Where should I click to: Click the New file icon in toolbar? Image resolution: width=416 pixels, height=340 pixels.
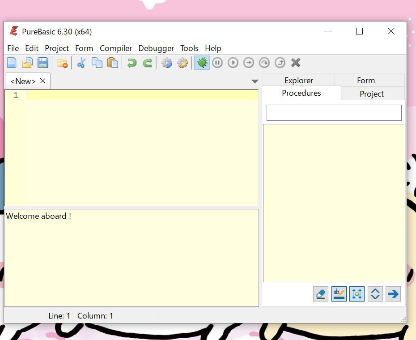(x=12, y=63)
